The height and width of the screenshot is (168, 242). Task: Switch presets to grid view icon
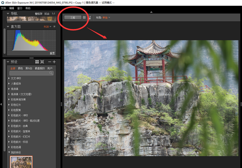37,62
